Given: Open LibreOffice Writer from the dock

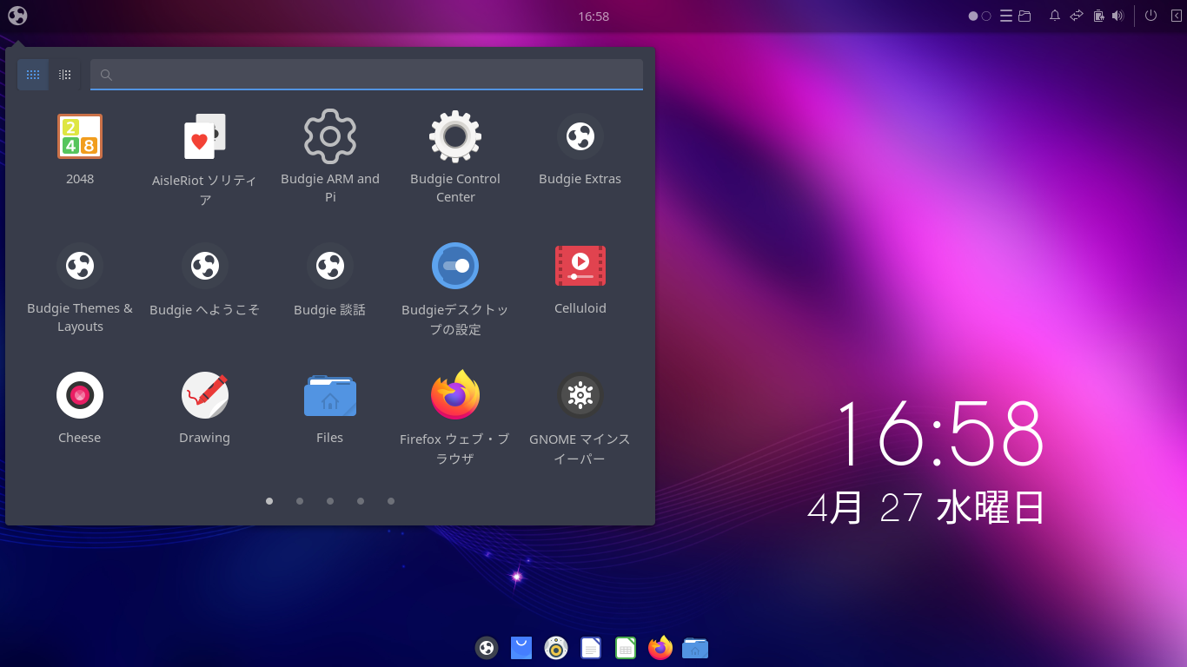Looking at the screenshot, I should pos(591,648).
